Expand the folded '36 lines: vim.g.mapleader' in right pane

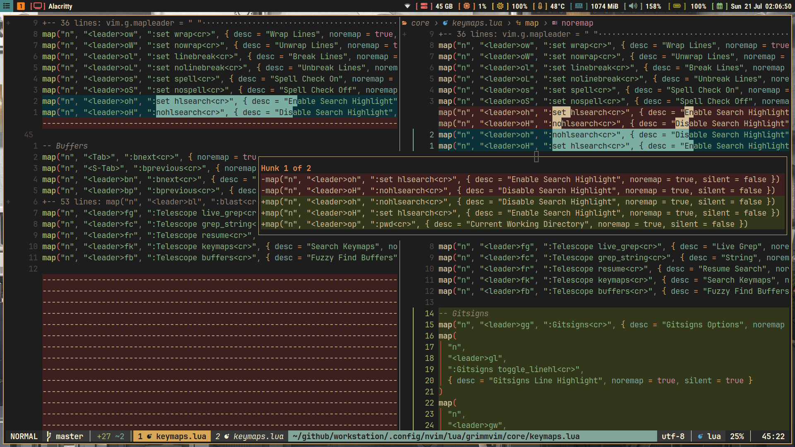[x=614, y=34]
